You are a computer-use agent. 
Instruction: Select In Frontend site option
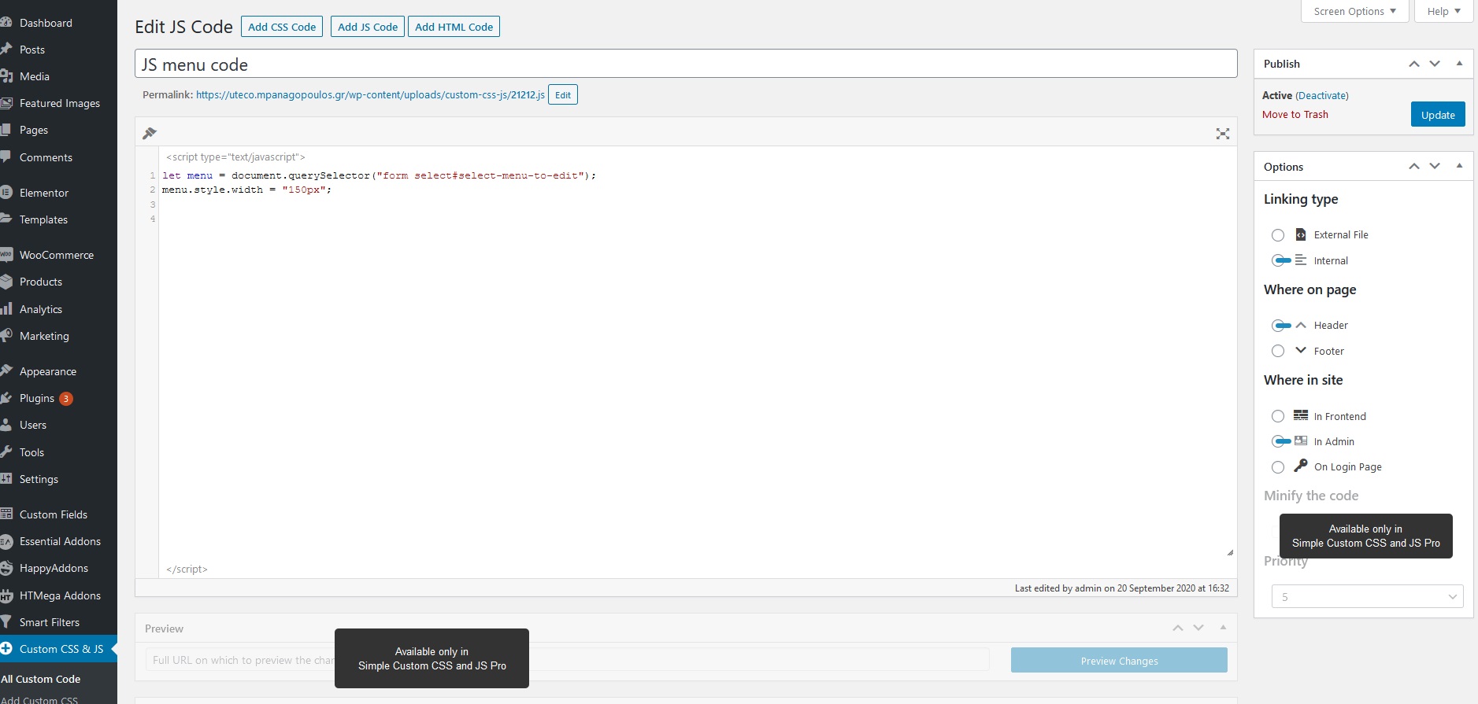point(1278,416)
